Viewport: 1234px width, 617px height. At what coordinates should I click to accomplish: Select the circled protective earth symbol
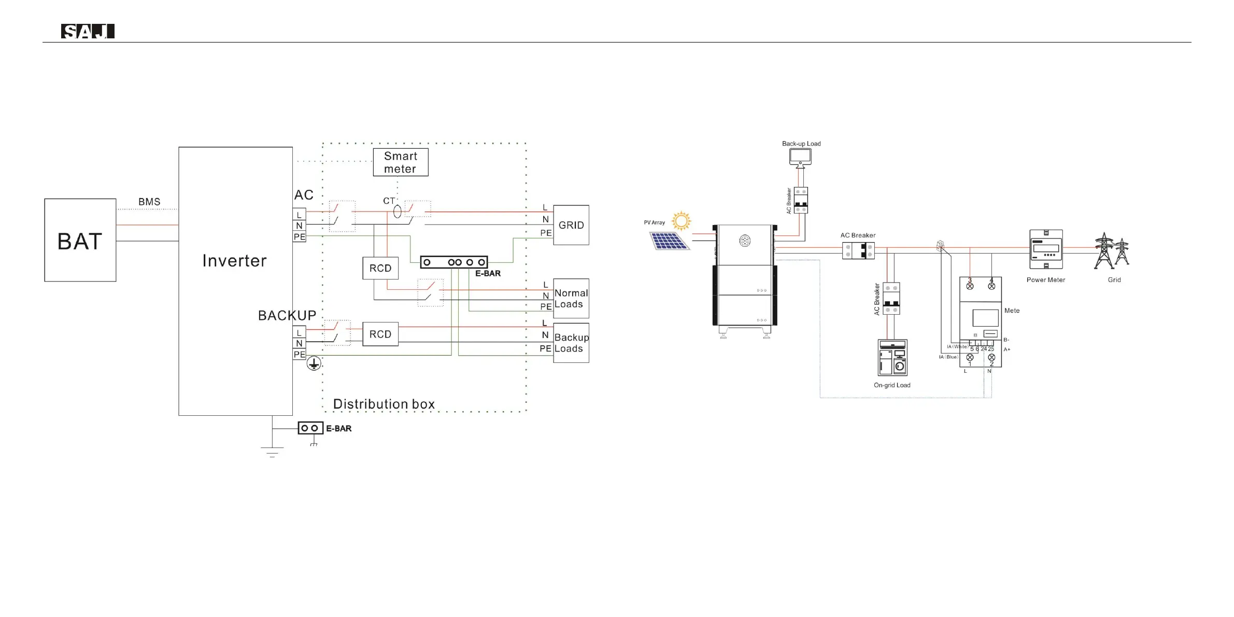pos(314,363)
